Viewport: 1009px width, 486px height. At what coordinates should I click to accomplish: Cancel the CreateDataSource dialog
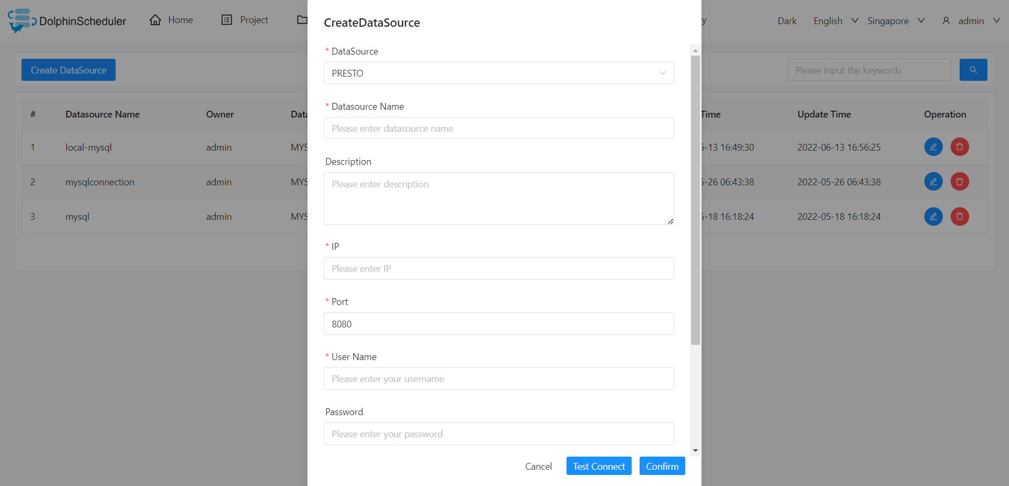click(x=538, y=466)
